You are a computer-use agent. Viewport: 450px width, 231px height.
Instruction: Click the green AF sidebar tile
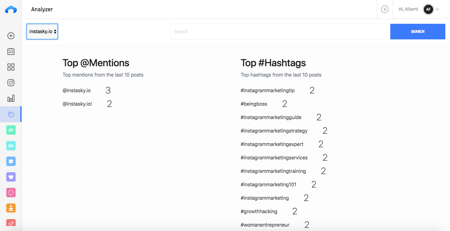(11, 130)
